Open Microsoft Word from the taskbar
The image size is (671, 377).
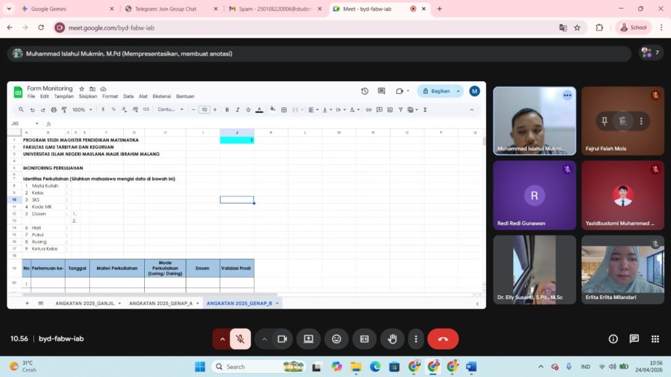coord(471,367)
